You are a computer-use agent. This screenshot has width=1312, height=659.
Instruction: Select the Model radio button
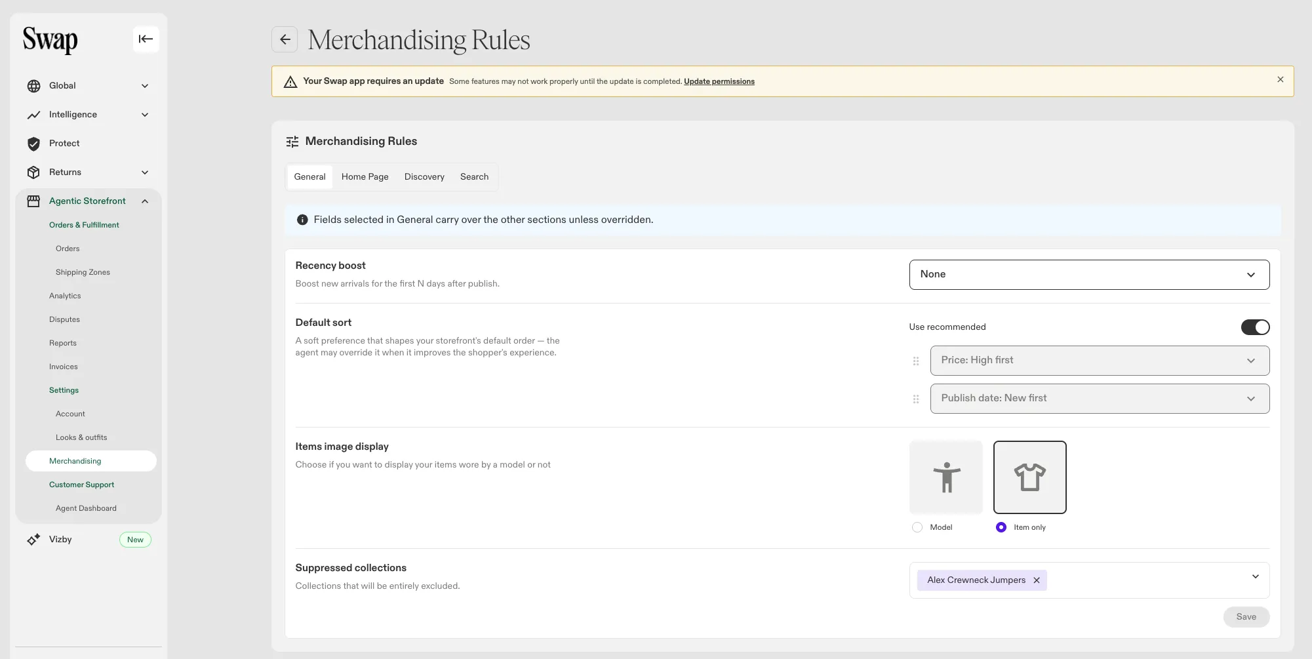917,527
